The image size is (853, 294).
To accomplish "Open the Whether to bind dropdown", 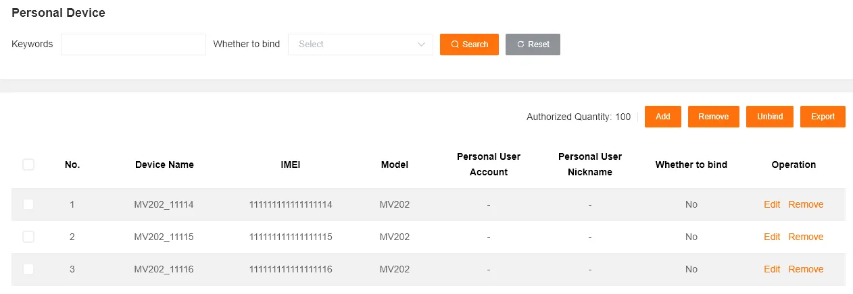I will pyautogui.click(x=360, y=45).
